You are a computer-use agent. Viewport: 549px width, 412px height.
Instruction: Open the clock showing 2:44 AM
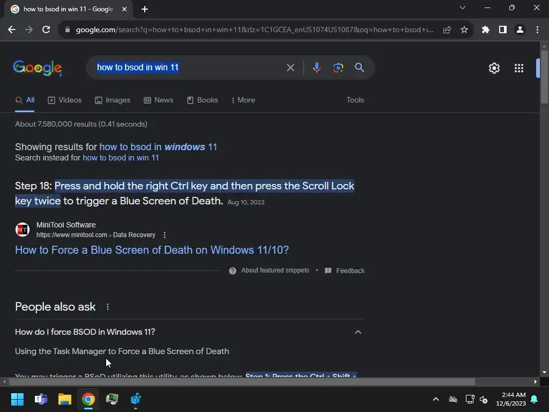point(511,399)
